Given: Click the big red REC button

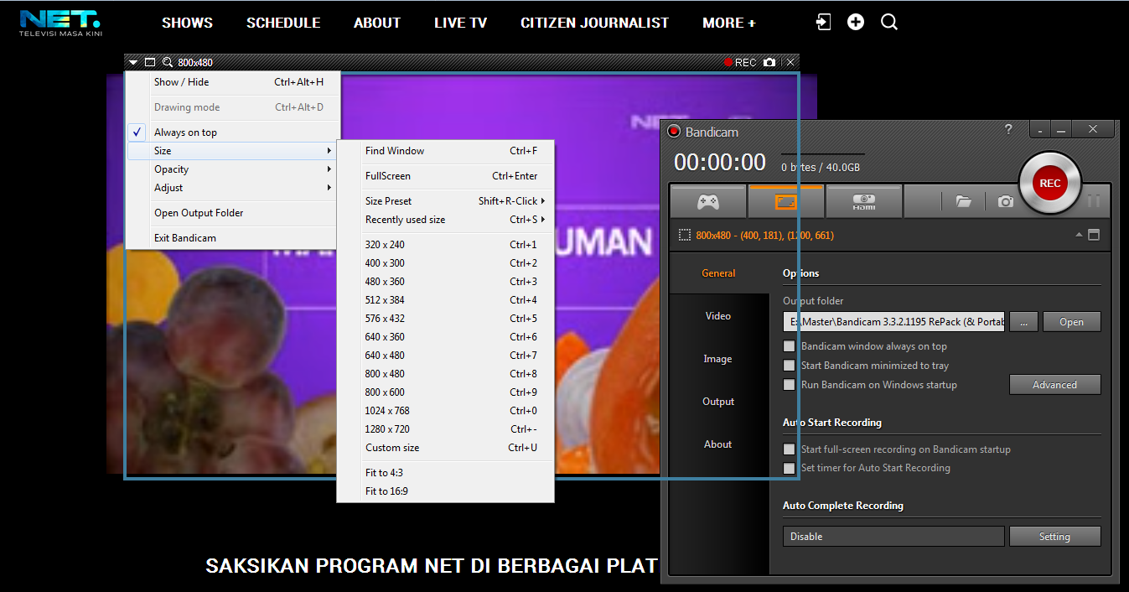Looking at the screenshot, I should point(1049,184).
